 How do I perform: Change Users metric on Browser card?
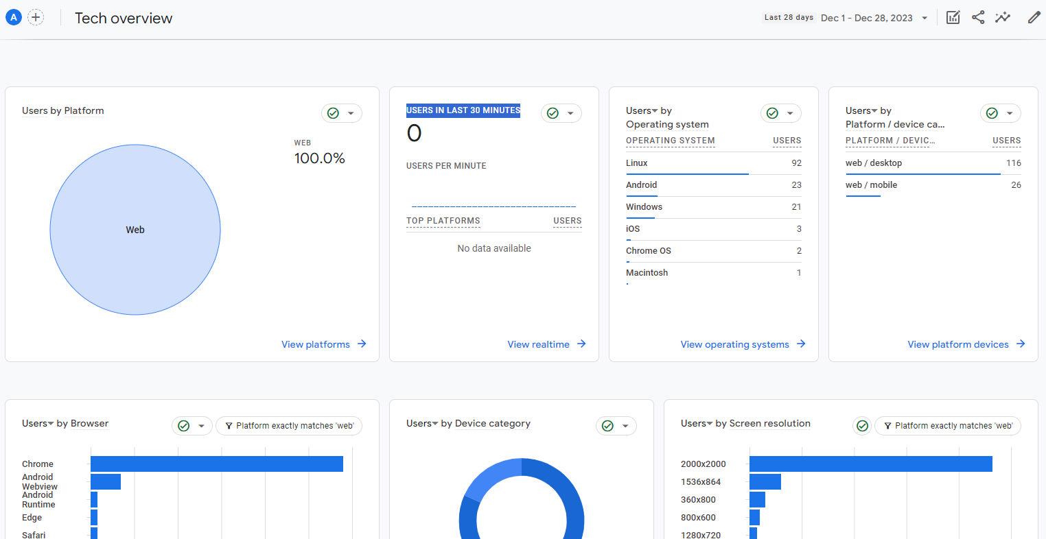38,423
